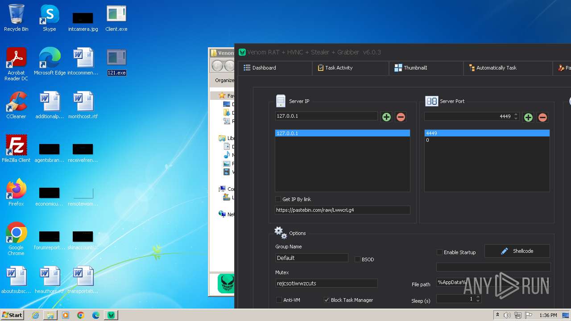Focus the Server IP input field
The width and height of the screenshot is (571, 321).
(327, 116)
